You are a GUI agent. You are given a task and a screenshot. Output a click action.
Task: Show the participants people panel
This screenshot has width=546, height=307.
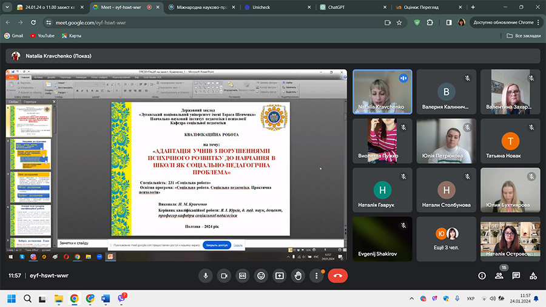499,275
